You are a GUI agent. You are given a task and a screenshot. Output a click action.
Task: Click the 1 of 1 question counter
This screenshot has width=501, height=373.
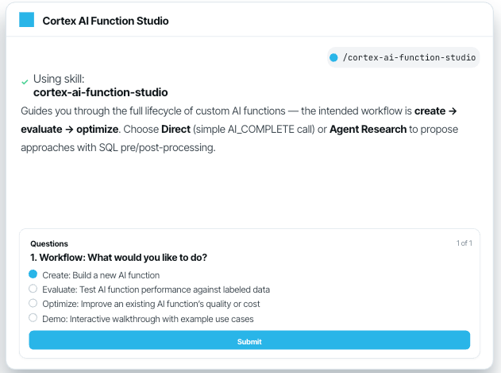464,243
